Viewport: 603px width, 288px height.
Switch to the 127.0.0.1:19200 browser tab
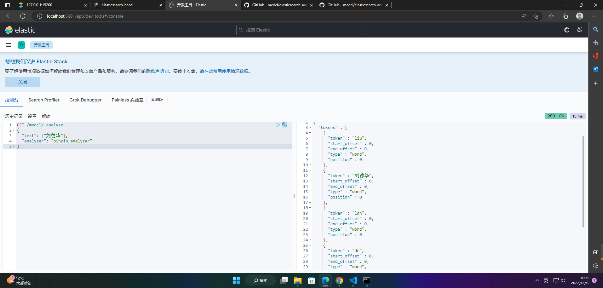click(x=52, y=5)
